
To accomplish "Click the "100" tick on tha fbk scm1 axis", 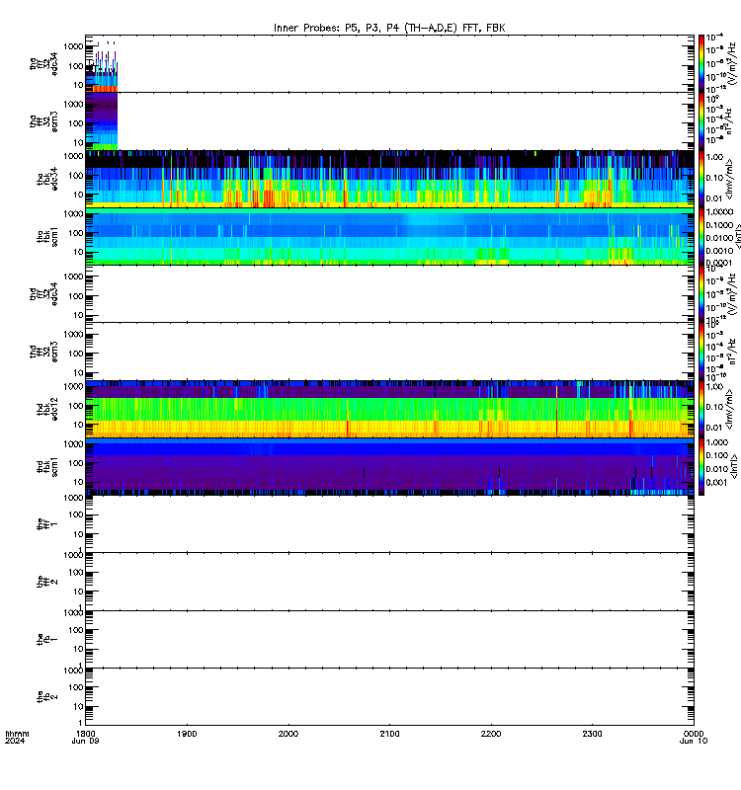I will click(76, 233).
